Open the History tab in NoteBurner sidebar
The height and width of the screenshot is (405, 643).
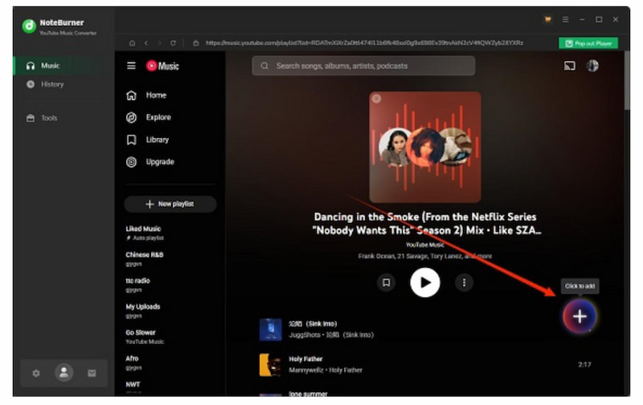tap(63, 84)
